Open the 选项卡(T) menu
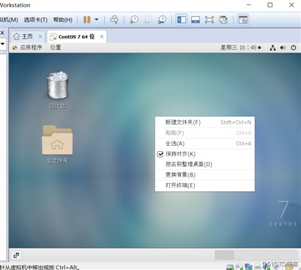This screenshot has height=270, width=301. coord(36,20)
